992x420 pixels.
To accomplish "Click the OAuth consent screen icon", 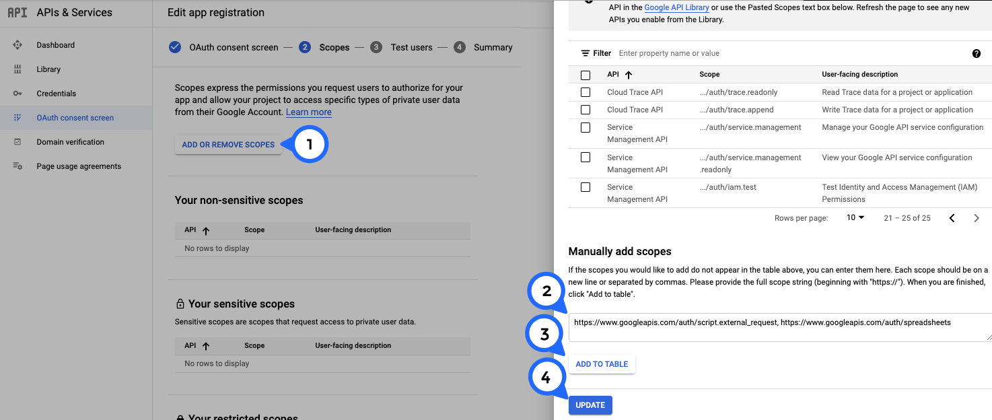I will [17, 118].
